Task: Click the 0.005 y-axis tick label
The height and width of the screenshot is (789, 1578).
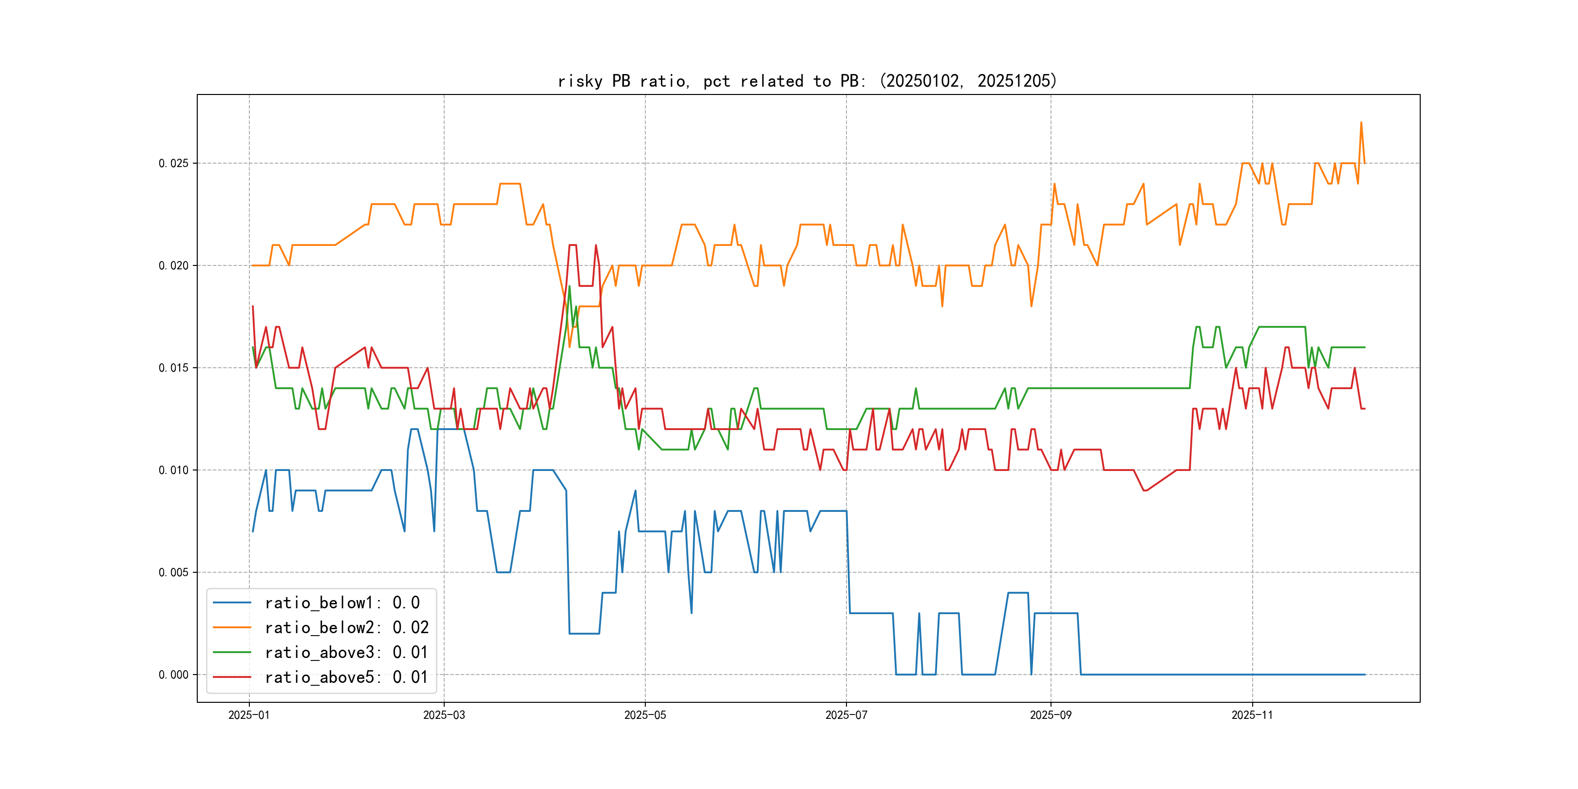Action: pyautogui.click(x=173, y=572)
